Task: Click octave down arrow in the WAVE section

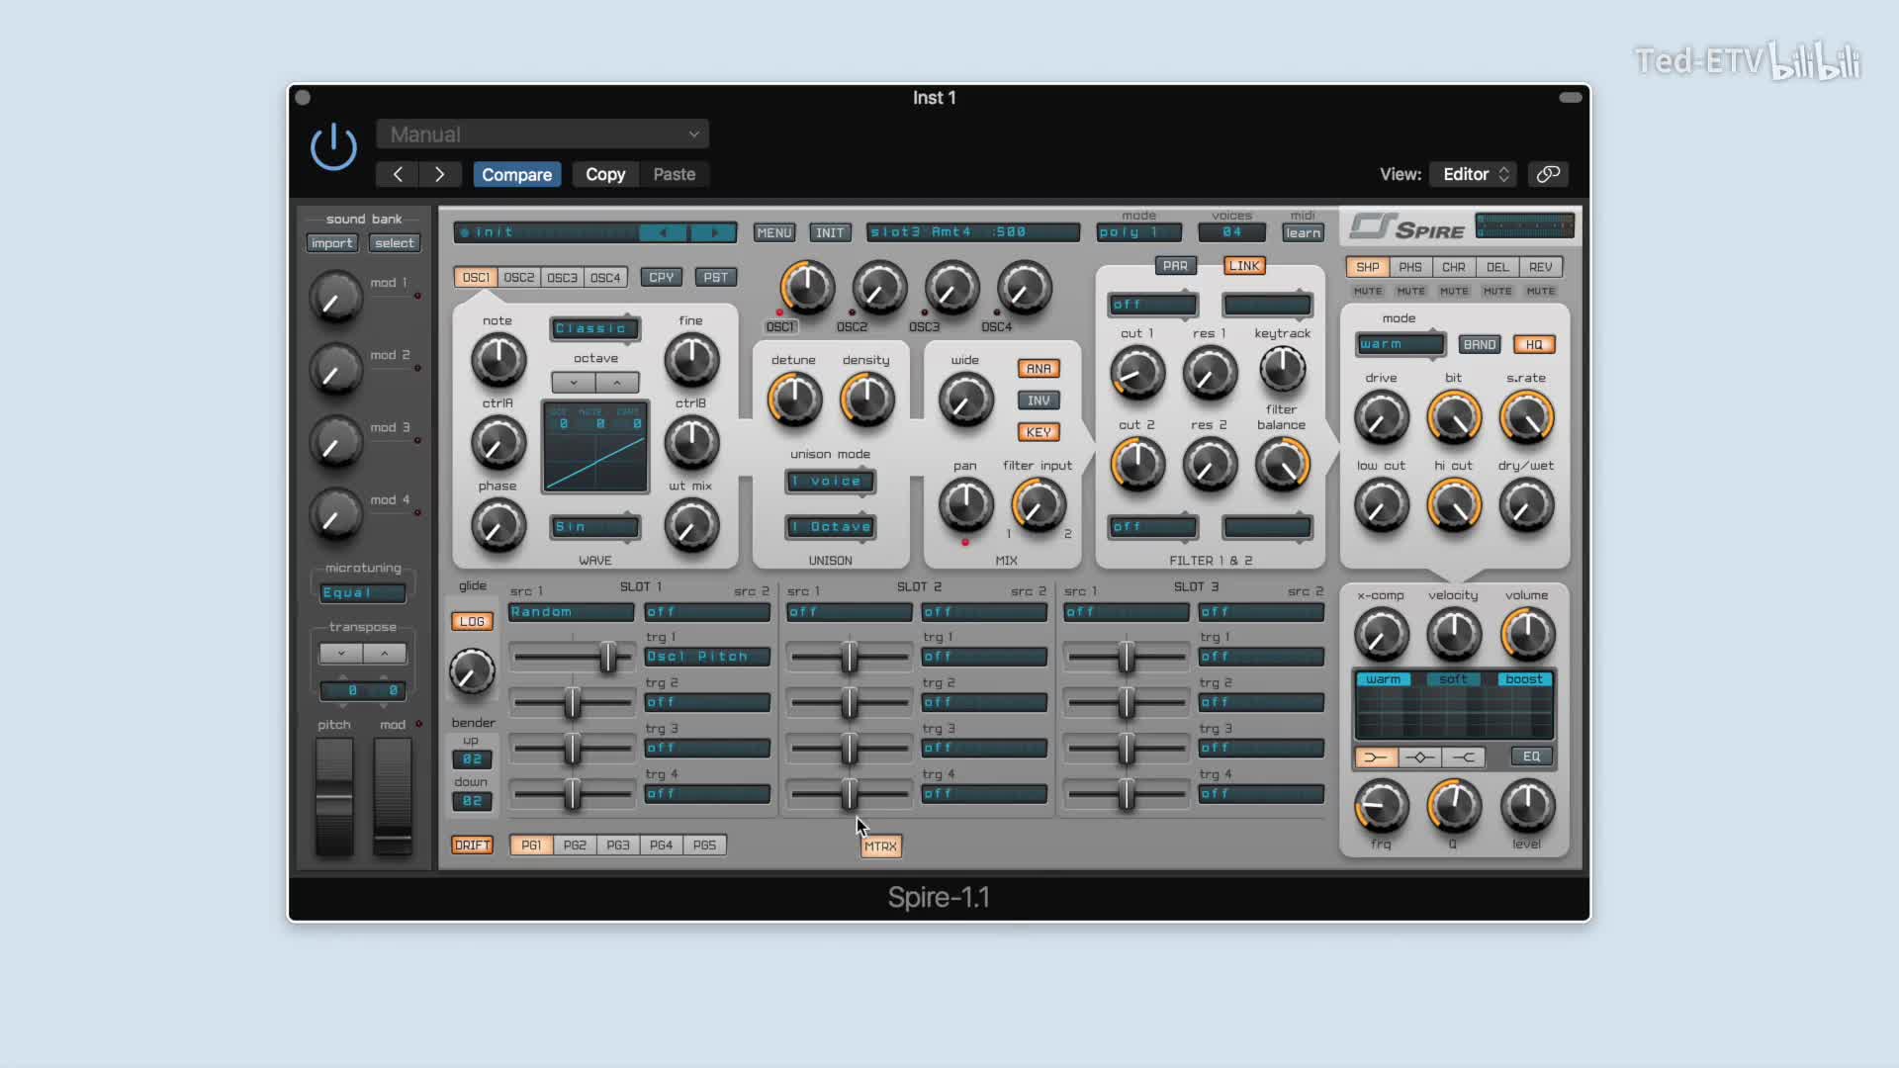Action: [574, 383]
